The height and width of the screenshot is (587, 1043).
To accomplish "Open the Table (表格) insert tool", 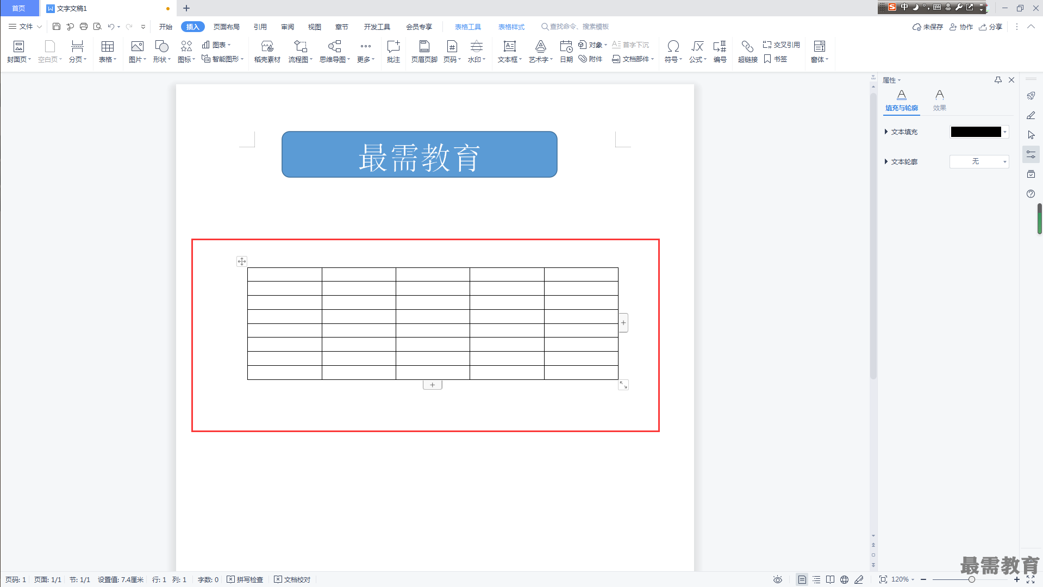I will click(x=108, y=52).
